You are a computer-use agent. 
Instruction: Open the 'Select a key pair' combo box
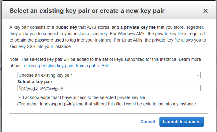109,88
